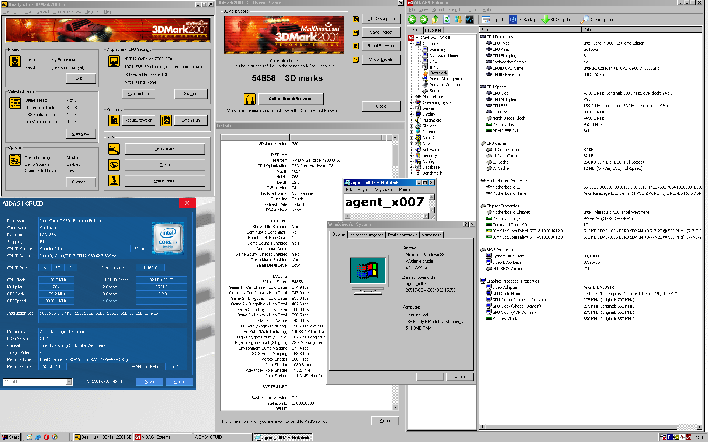Open the CPU #1 dropdown in AIDA64 CPUID
The image size is (708, 442).
[x=69, y=382]
